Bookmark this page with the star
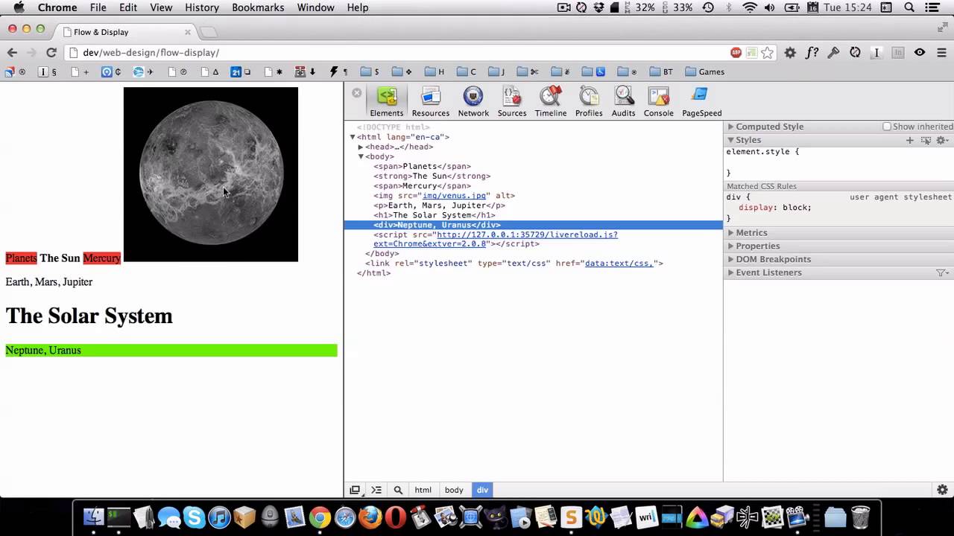This screenshot has height=536, width=954. 768,52
